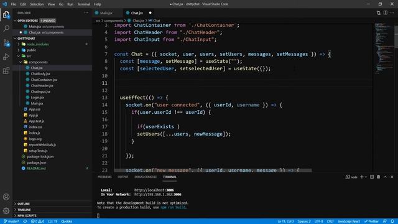Viewport: 398px width, 224px height.
Task: Click the feedback icon in status bar
Action: tap(385, 222)
